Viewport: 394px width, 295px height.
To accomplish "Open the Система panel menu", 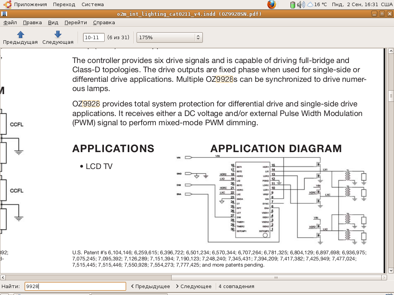I will 92,5.
